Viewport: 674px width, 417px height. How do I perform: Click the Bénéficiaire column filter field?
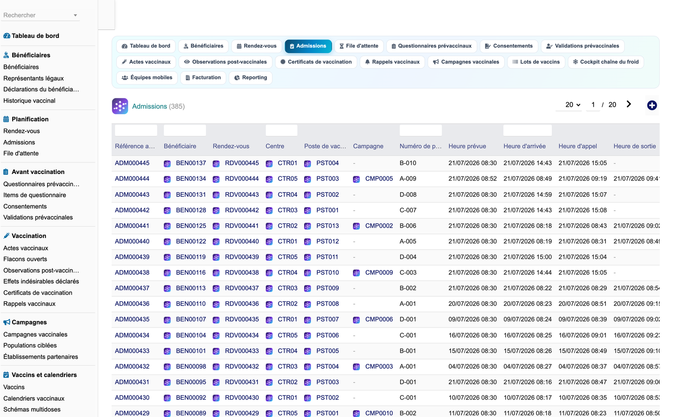coord(185,130)
